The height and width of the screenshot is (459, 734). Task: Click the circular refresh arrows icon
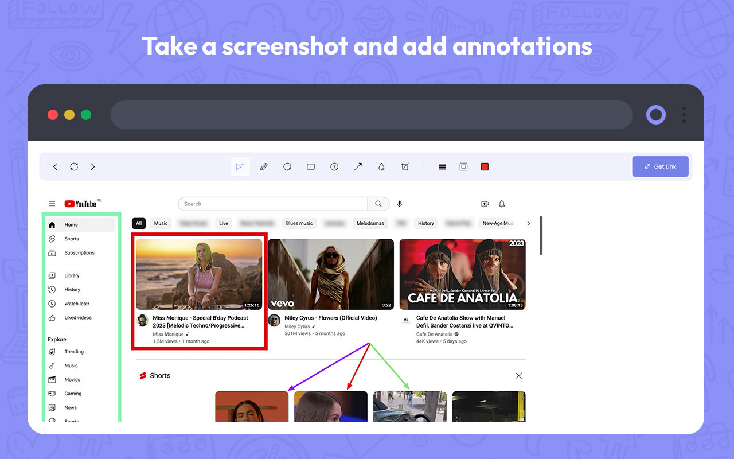point(74,167)
